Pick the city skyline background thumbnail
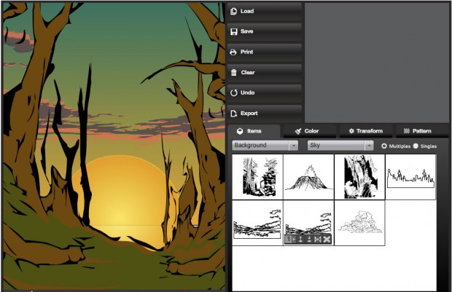 (410, 177)
